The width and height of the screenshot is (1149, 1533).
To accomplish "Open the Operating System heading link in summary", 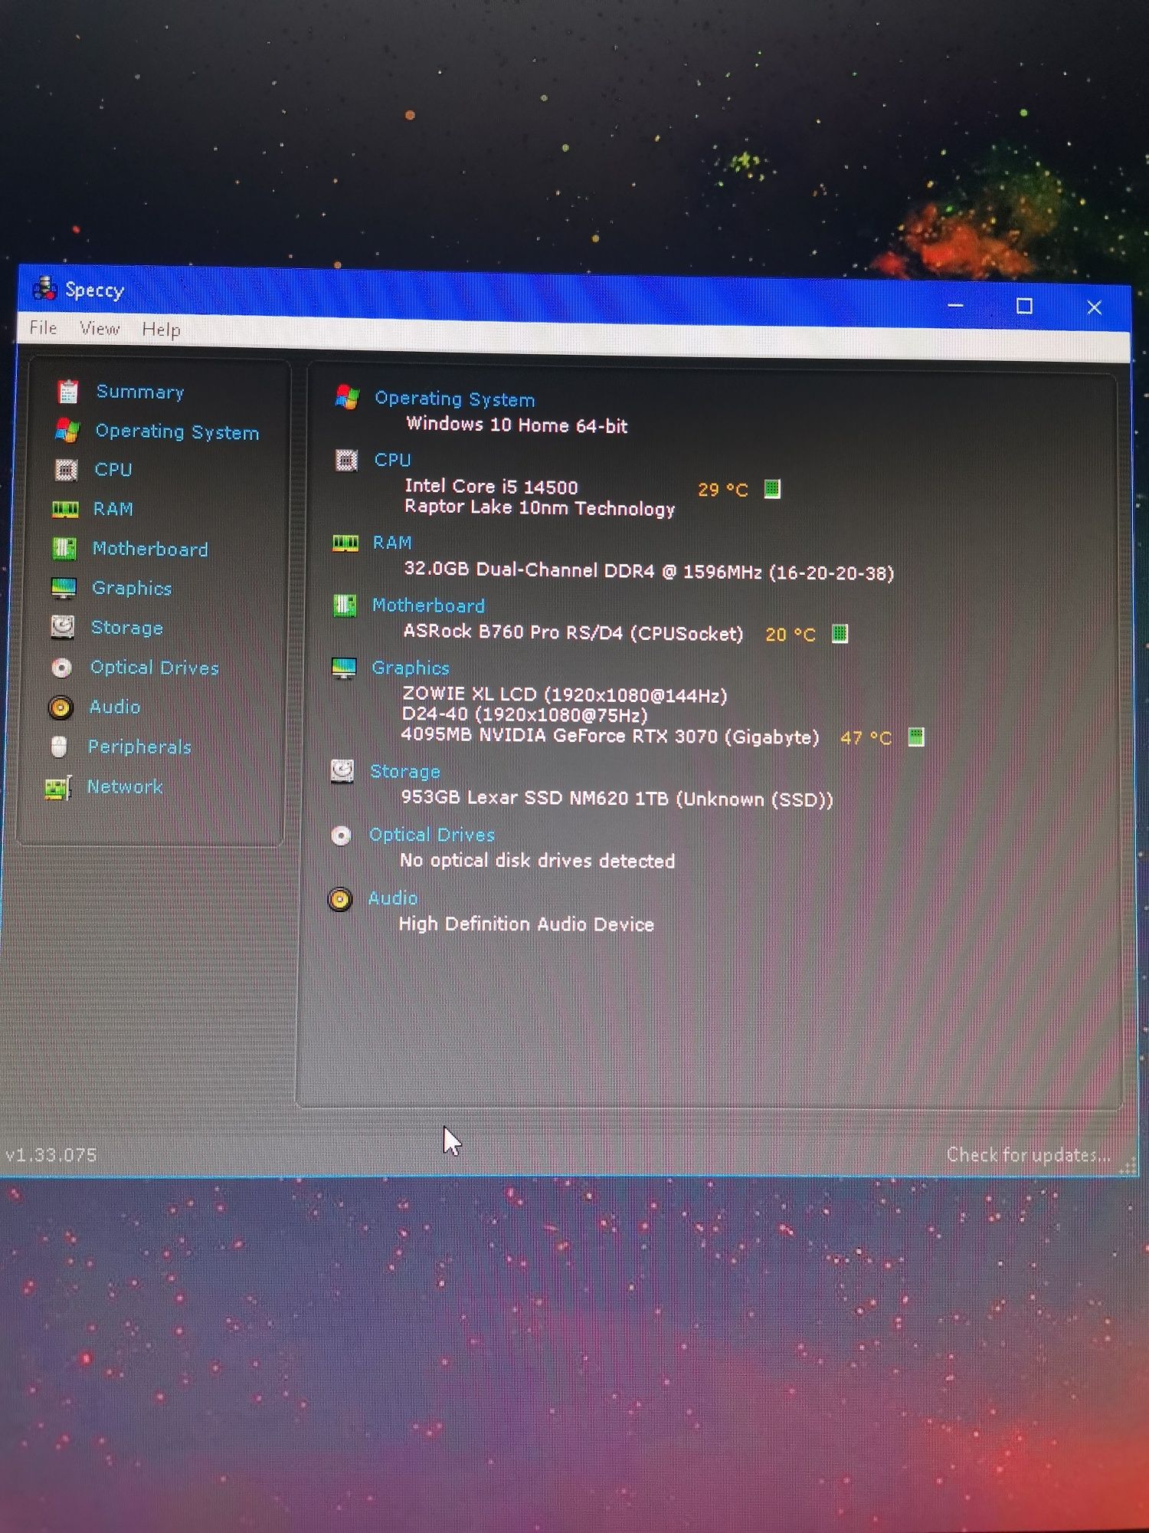I will (x=455, y=399).
